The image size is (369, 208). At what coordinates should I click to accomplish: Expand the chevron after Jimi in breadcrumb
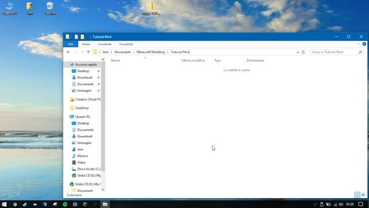[111, 52]
